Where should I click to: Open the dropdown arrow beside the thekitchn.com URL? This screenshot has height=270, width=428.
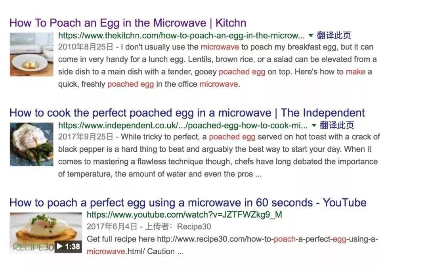(311, 35)
